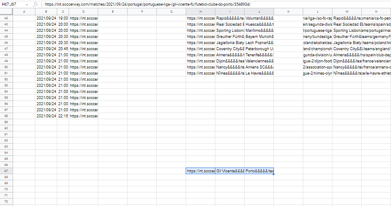
Task: Select column L header
Action: (x=318, y=11)
